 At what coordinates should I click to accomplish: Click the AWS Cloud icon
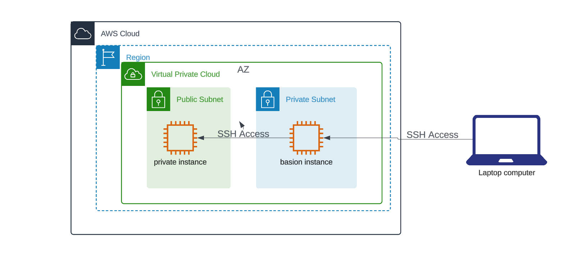pos(83,33)
